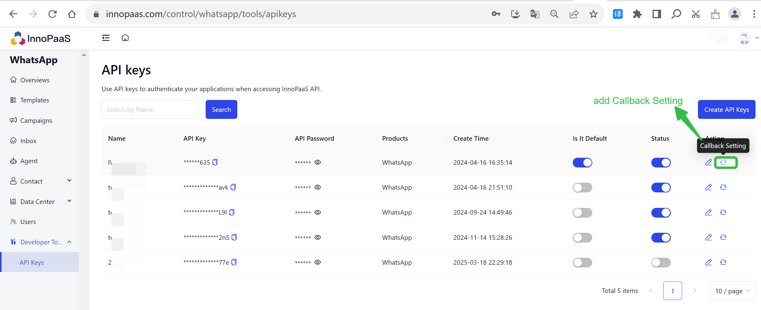Edit the API key created 2024-04-16 16:35:14
Viewport: 761px width, 310px height.
pyautogui.click(x=709, y=162)
